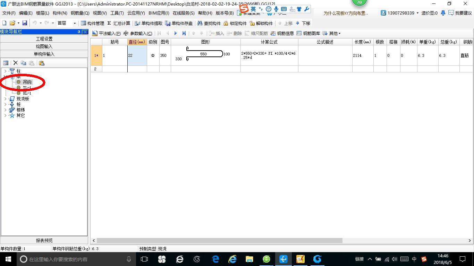Open Task View on the taskbar
Viewport: 474px width, 266px height.
144,259
